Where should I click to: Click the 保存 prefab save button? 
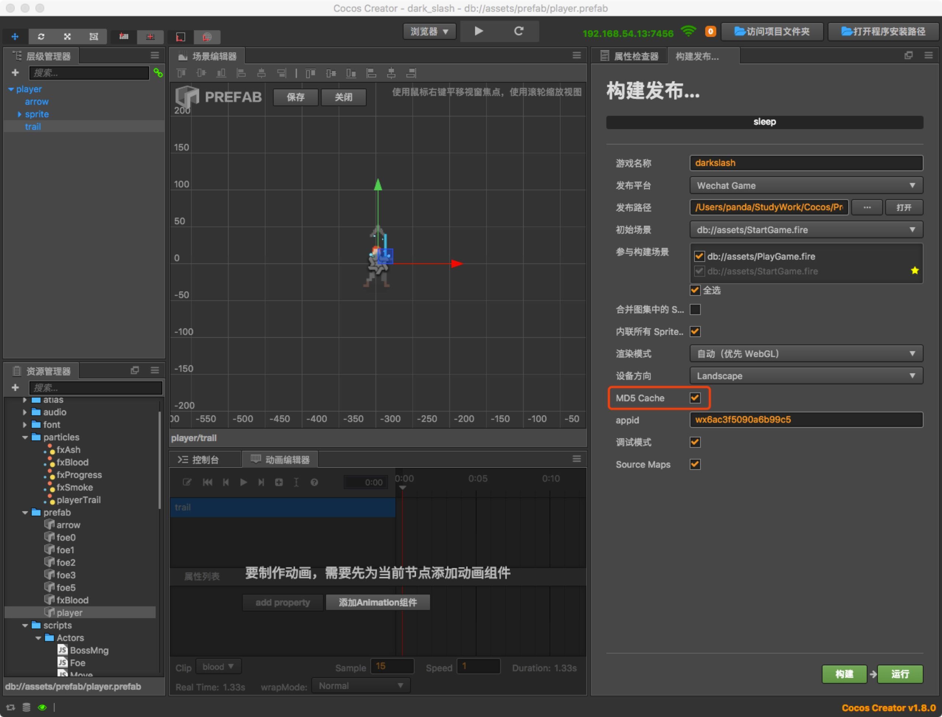(x=295, y=97)
